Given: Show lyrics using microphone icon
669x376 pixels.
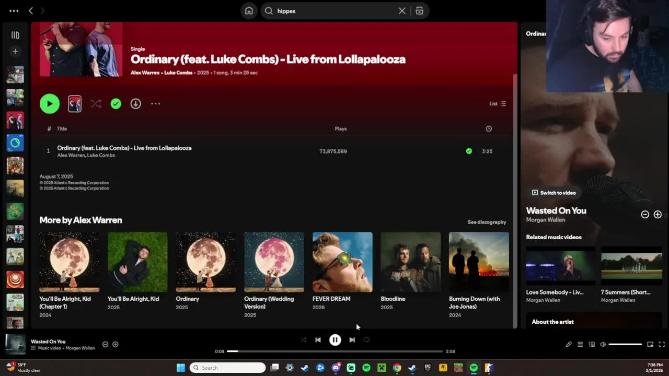Looking at the screenshot, I should (569, 344).
